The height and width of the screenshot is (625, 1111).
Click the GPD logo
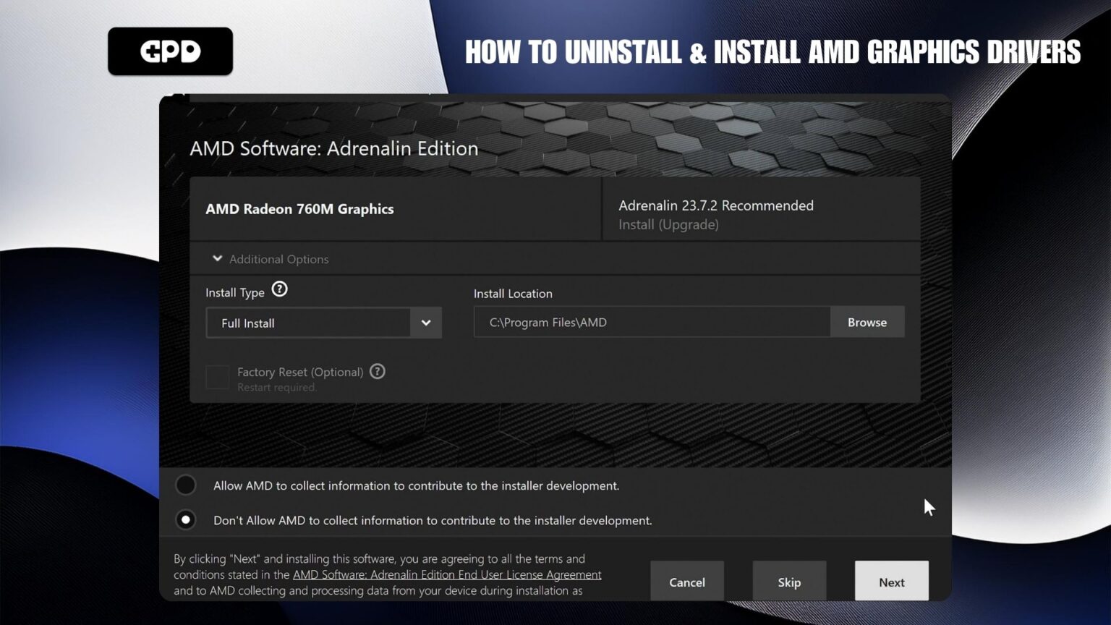tap(170, 51)
